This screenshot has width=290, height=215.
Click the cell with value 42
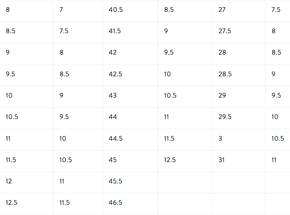130,54
